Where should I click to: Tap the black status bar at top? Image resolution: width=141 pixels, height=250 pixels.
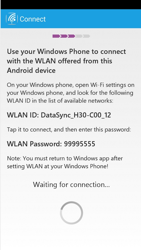(71, 5)
